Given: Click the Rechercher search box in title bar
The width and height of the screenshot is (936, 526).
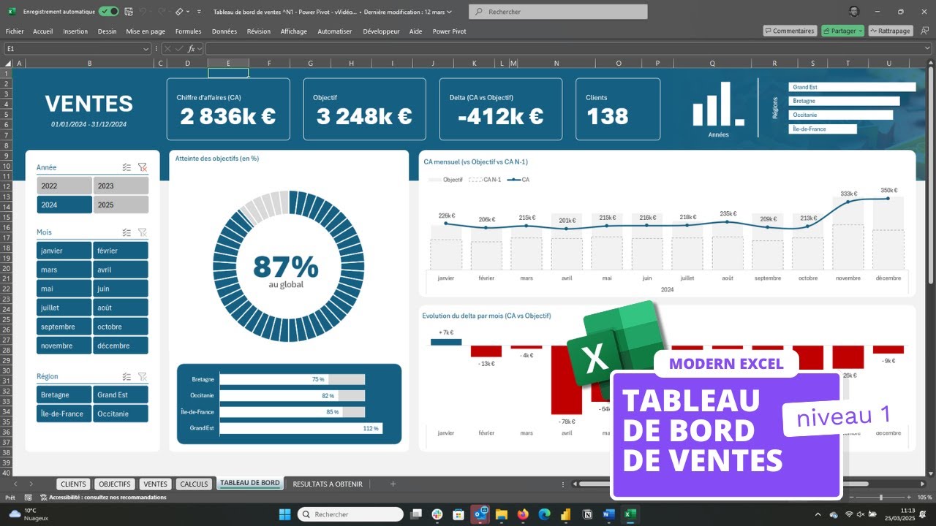Looking at the screenshot, I should click(558, 12).
